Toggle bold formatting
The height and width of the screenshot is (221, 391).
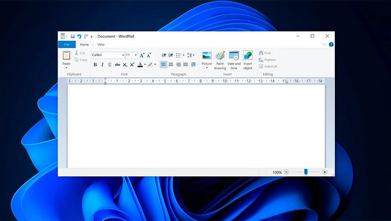pos(95,64)
